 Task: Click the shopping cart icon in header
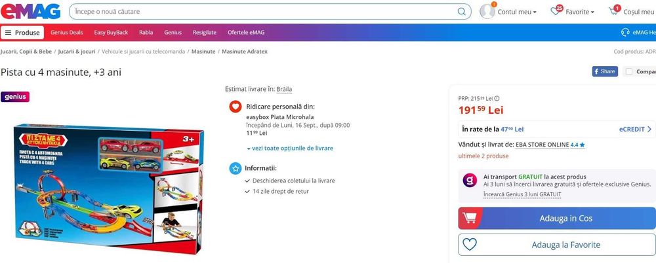tap(613, 11)
